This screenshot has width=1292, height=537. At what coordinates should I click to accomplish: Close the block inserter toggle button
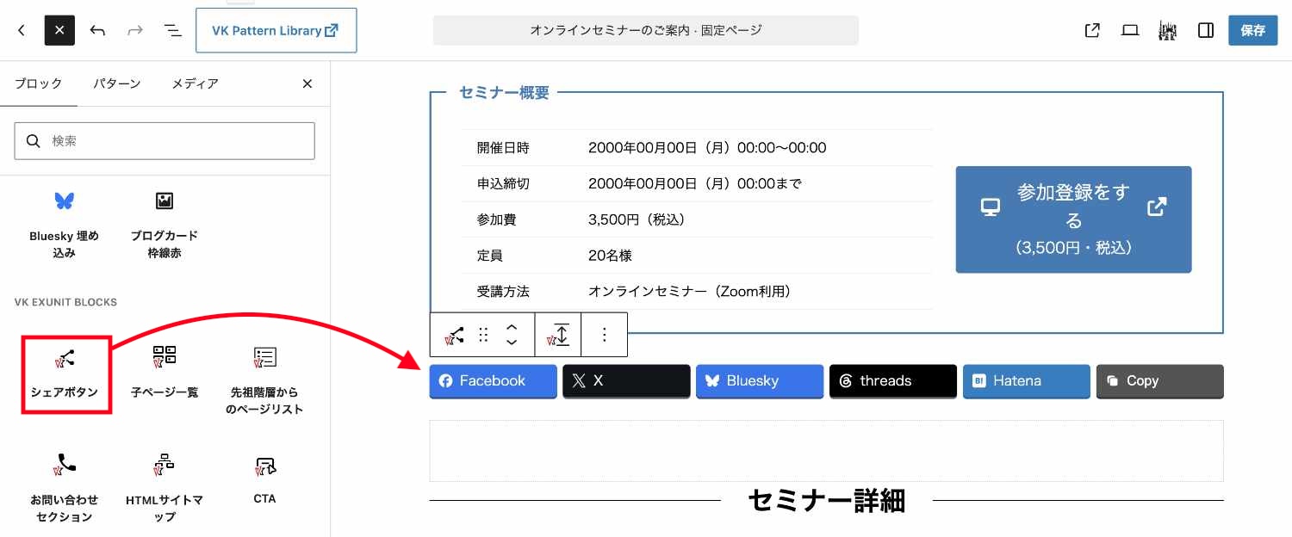click(x=59, y=30)
